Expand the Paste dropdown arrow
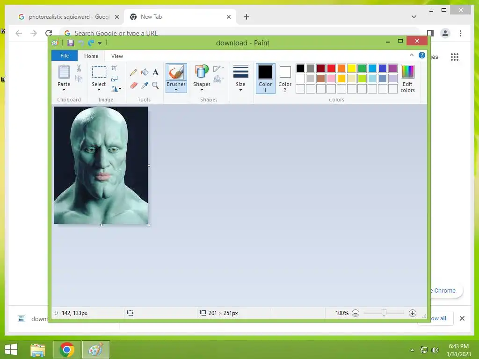 (x=64, y=90)
